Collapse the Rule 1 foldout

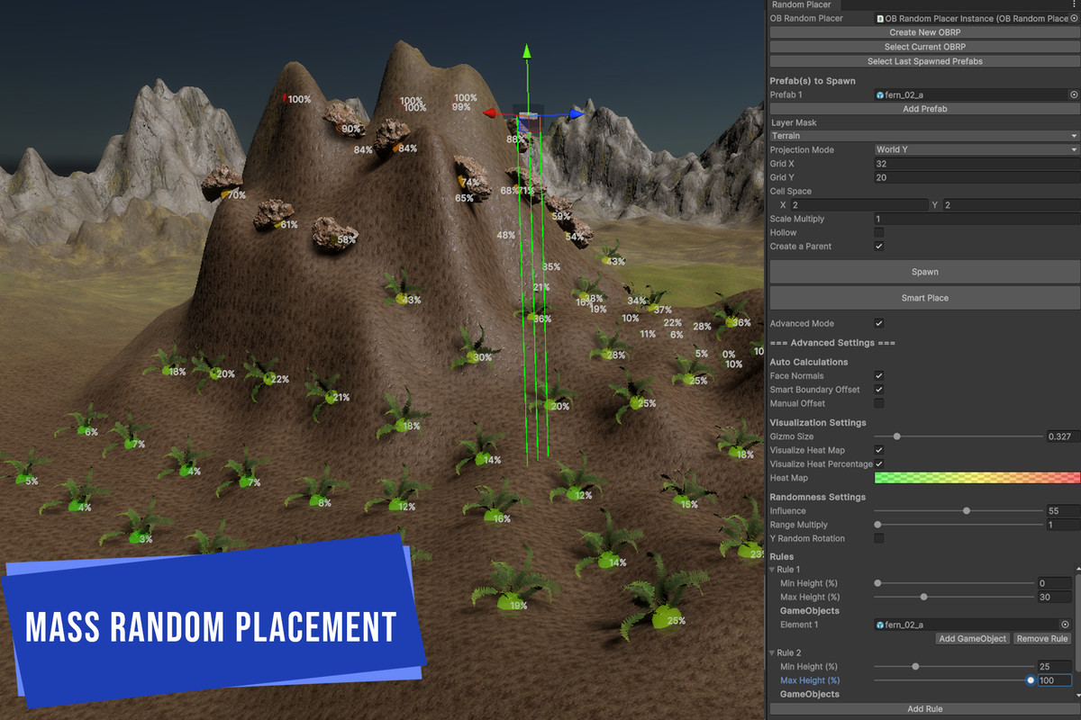click(772, 570)
